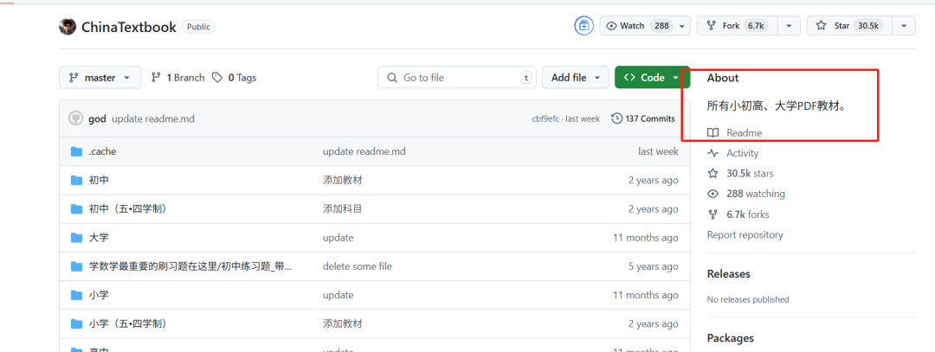Click folder icon of .cache row
This screenshot has width=935, height=352.
[76, 151]
